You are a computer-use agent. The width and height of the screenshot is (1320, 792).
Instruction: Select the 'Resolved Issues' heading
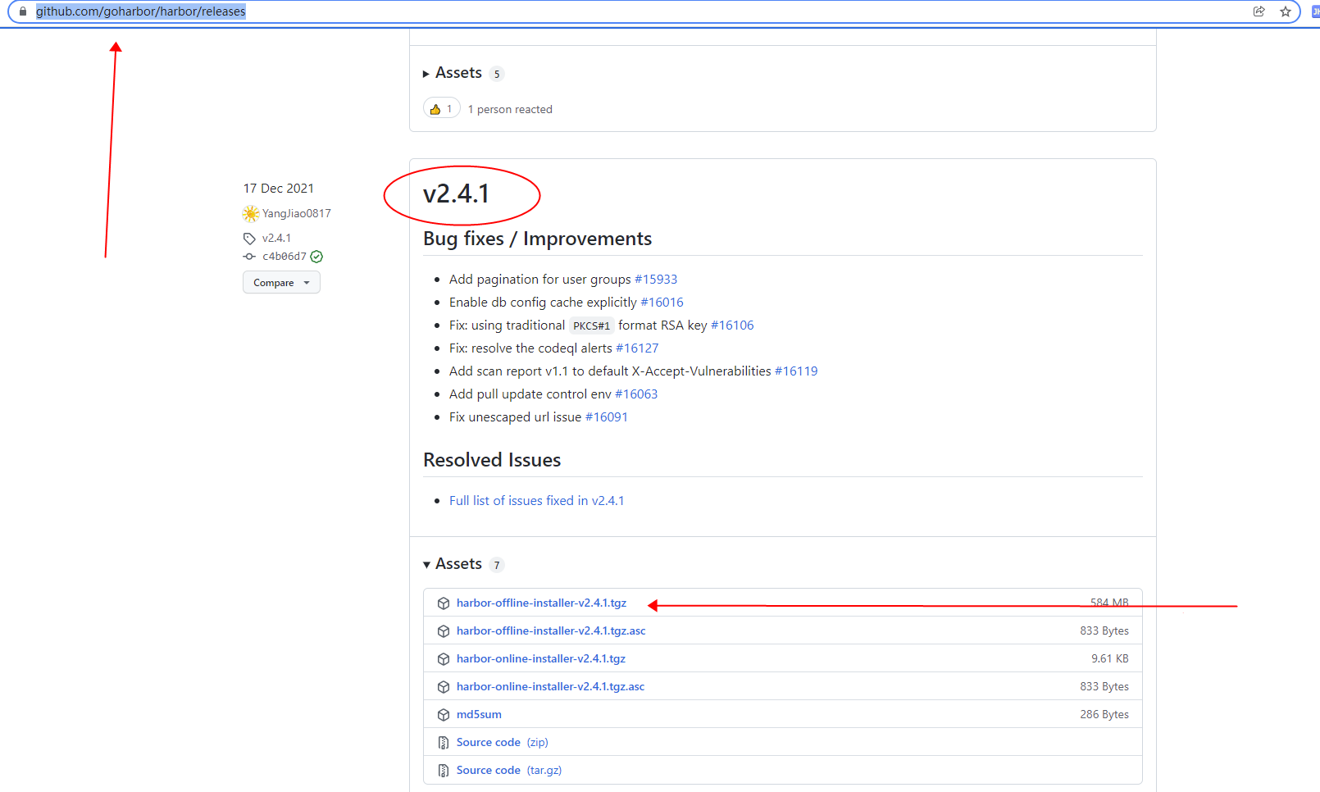click(x=492, y=460)
